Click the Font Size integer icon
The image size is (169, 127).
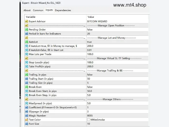click(x=26, y=124)
